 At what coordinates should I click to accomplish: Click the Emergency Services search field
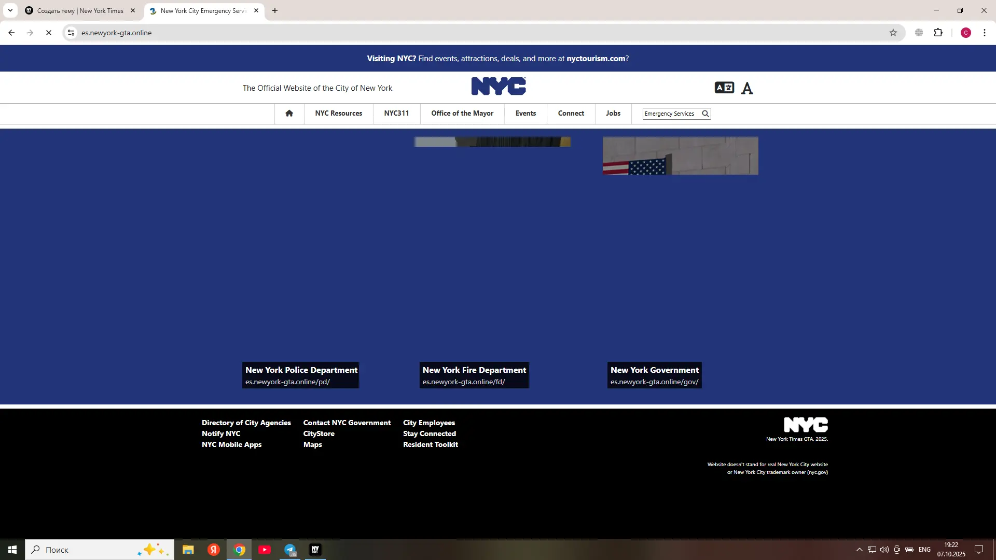[x=670, y=114]
